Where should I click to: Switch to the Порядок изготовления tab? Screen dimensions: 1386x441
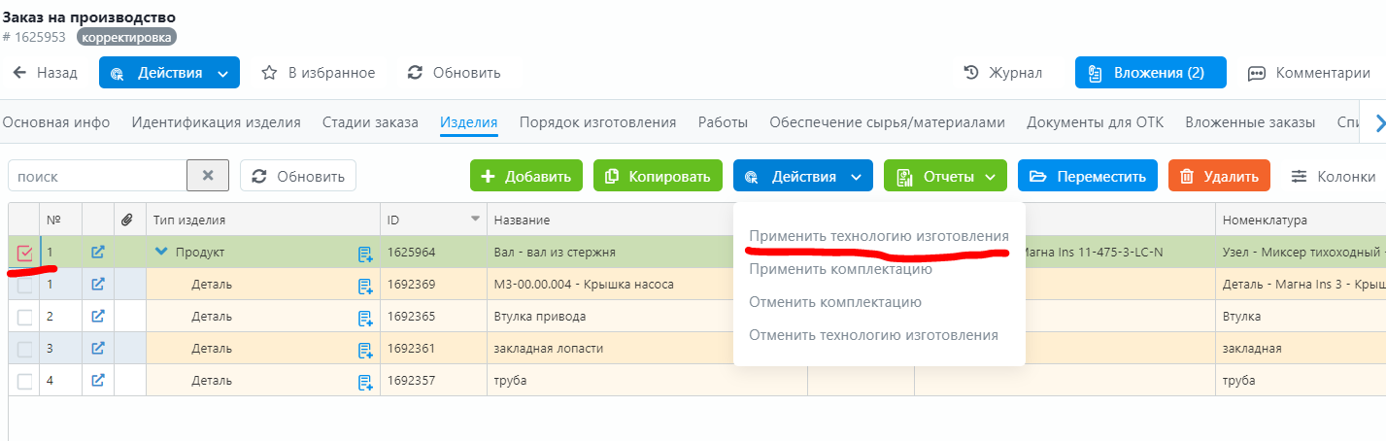(x=597, y=122)
